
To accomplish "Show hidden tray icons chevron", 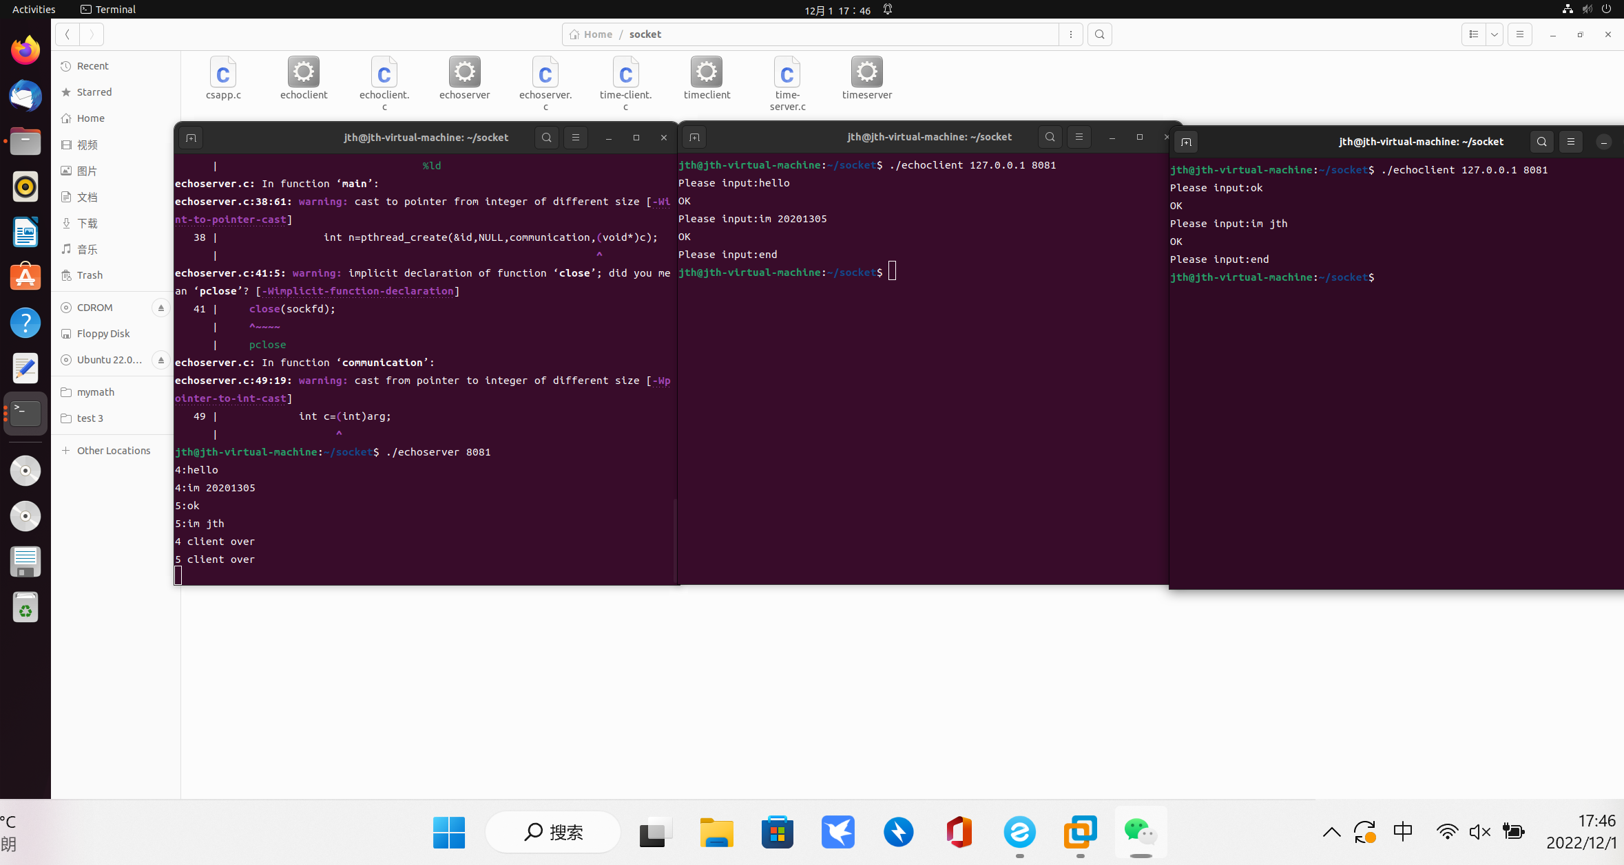I will coord(1331,832).
